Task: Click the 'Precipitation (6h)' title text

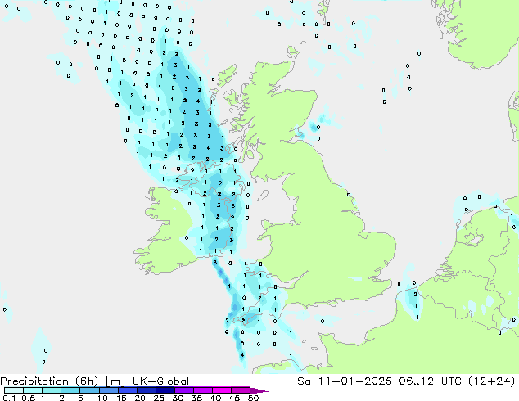Action: (49, 381)
